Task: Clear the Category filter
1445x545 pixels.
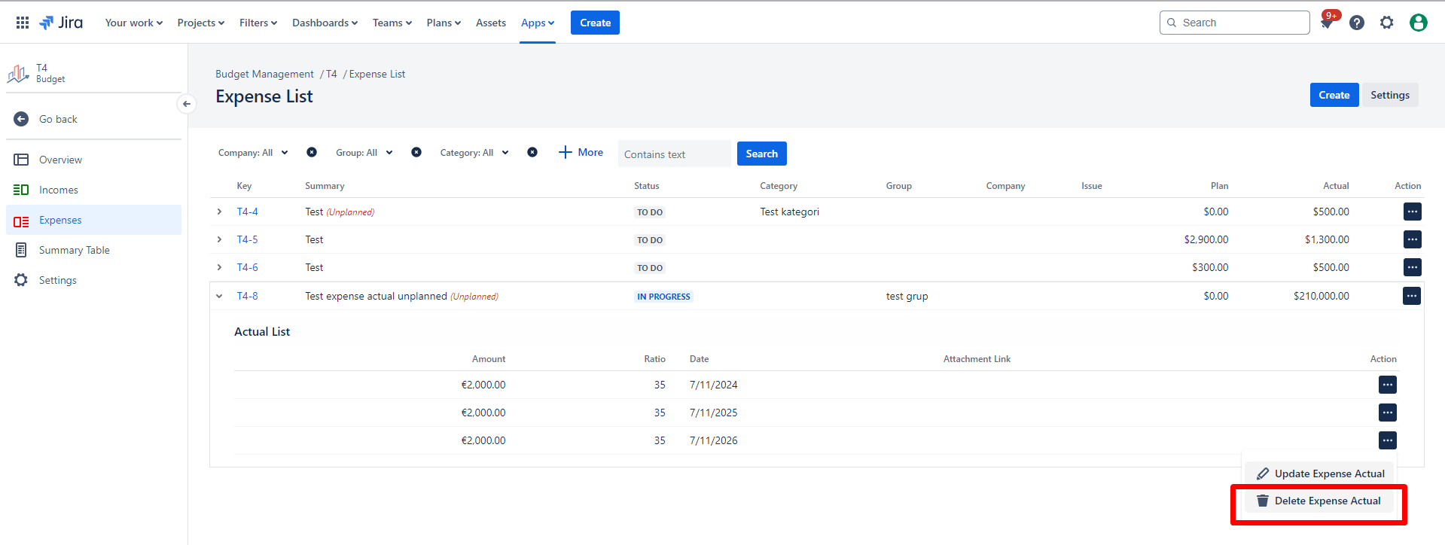Action: point(532,152)
